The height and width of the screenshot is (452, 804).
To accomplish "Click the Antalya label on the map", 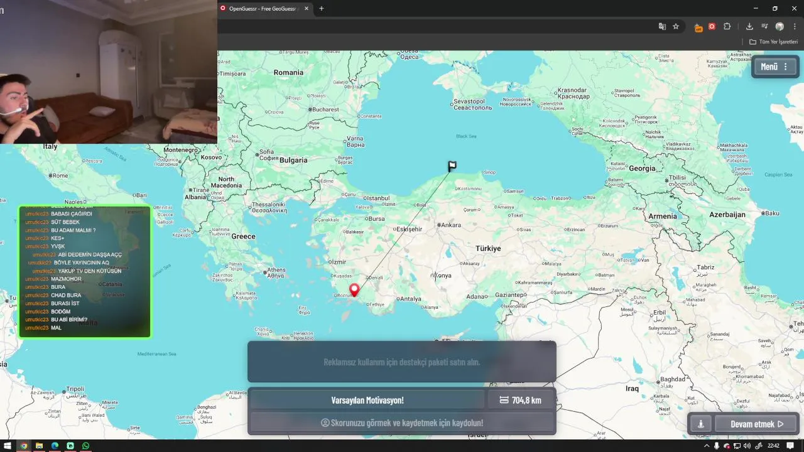I will (410, 299).
